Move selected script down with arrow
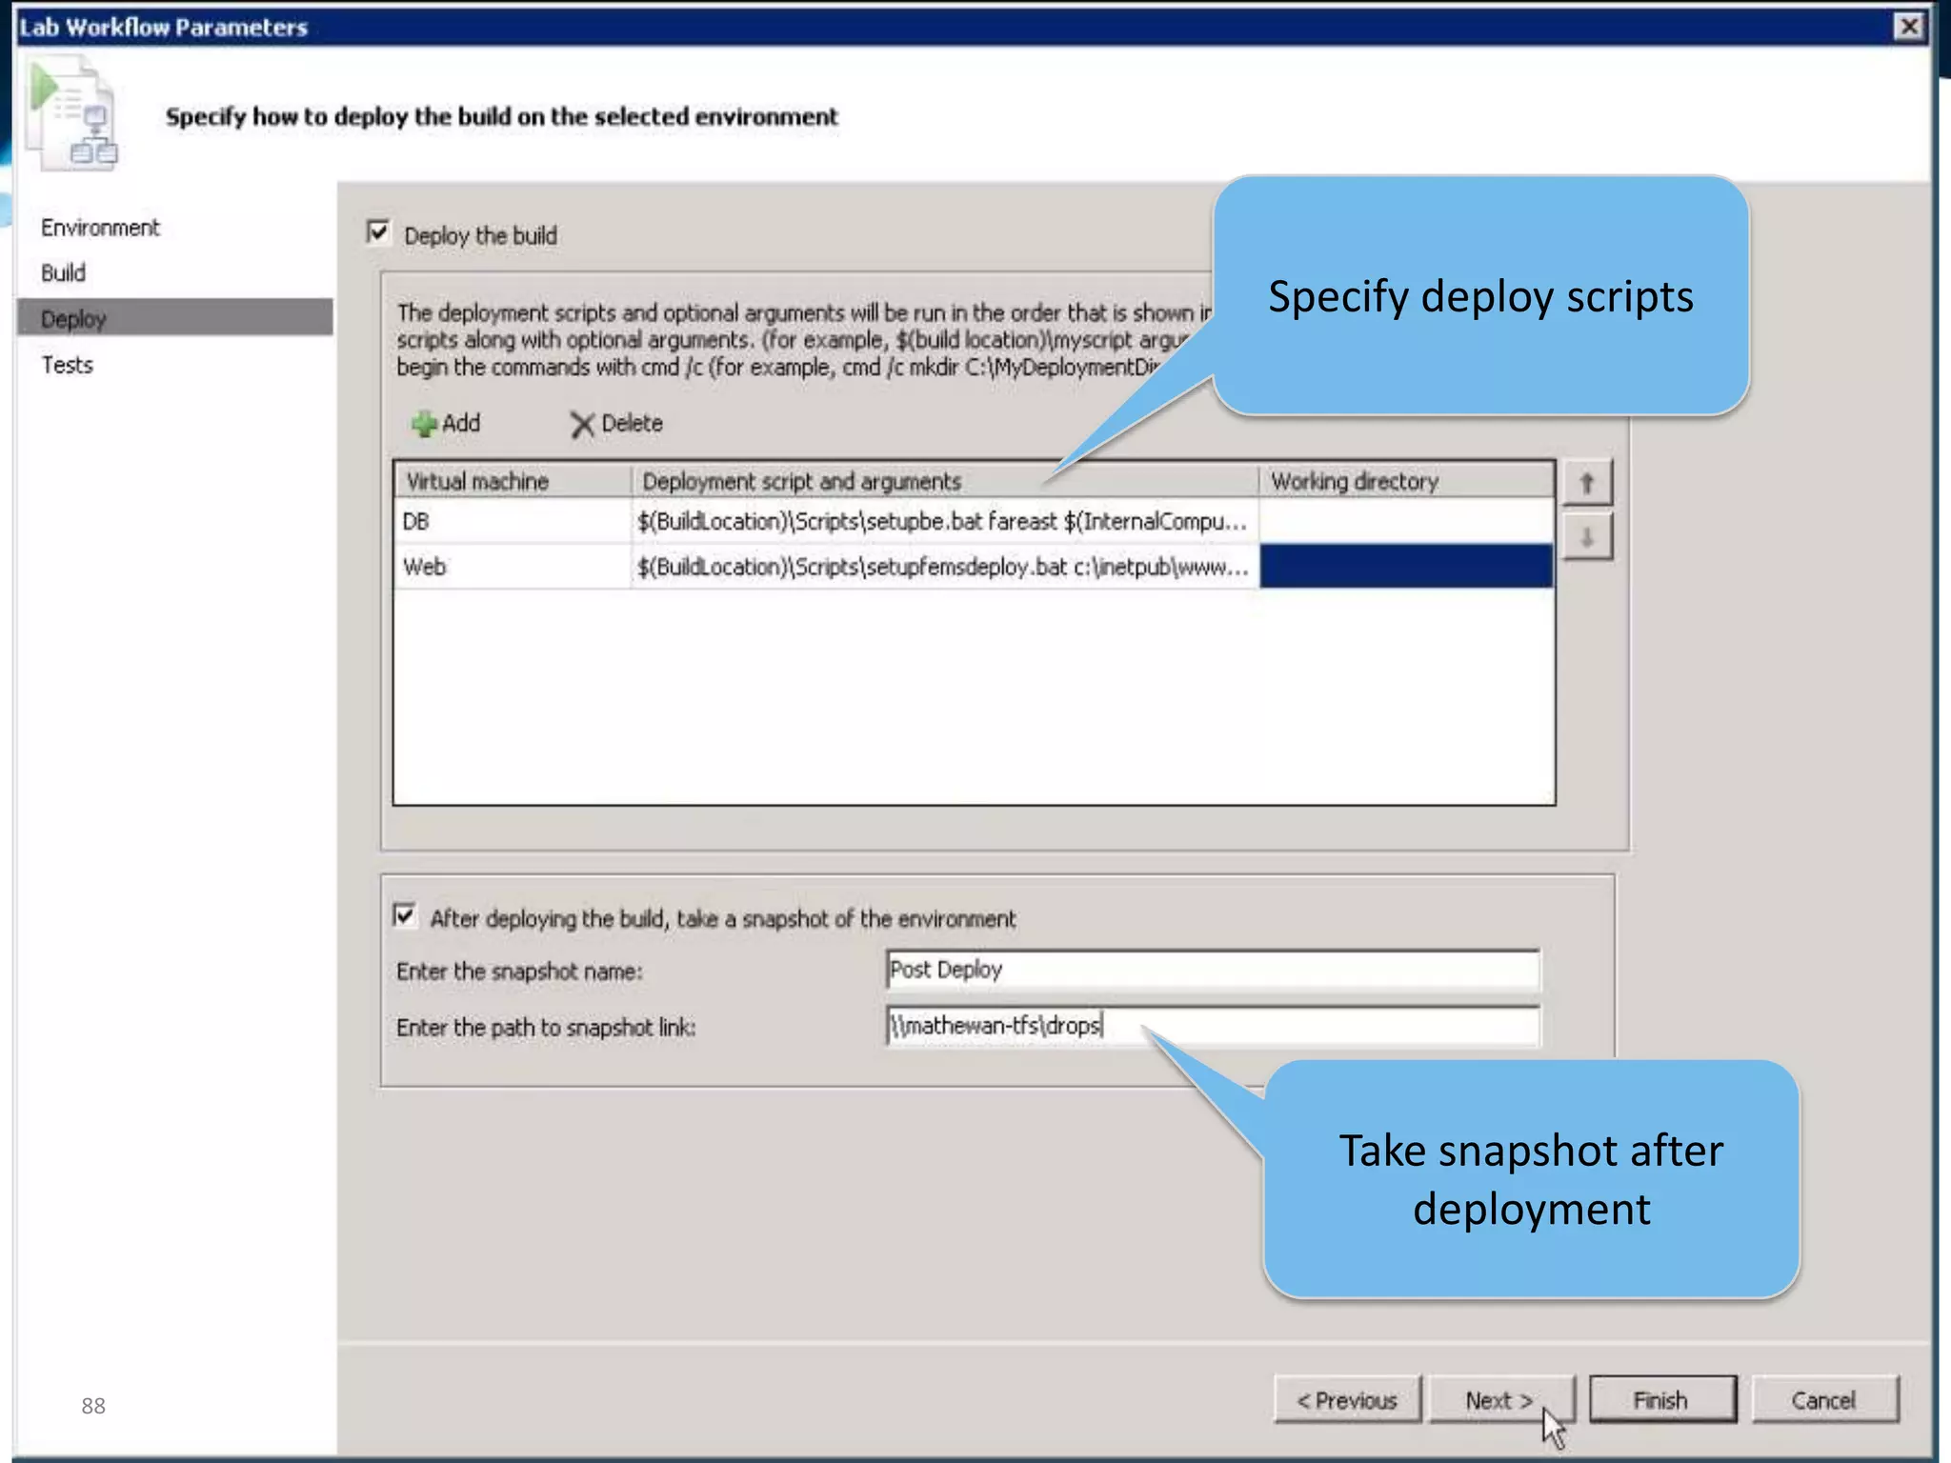 click(1587, 537)
